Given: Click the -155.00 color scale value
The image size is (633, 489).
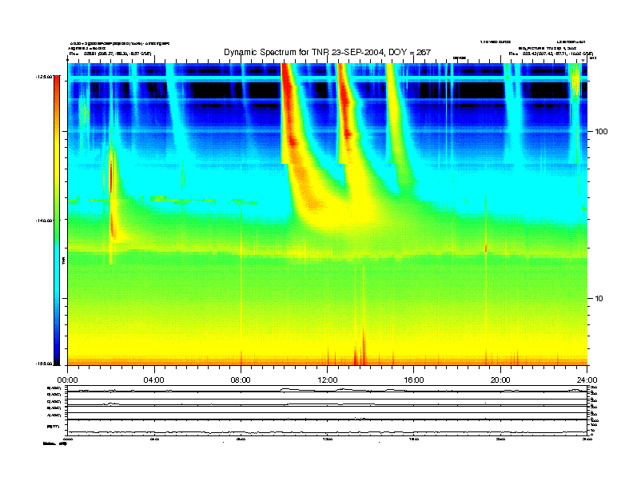Looking at the screenshot, I should [x=44, y=364].
